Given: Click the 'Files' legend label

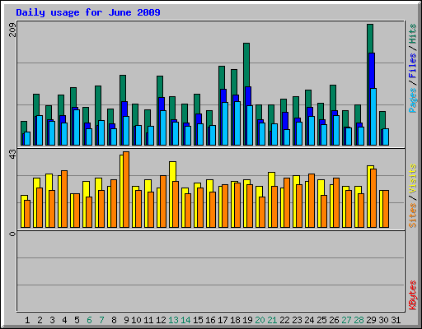Looking at the screenshot, I should tap(412, 65).
